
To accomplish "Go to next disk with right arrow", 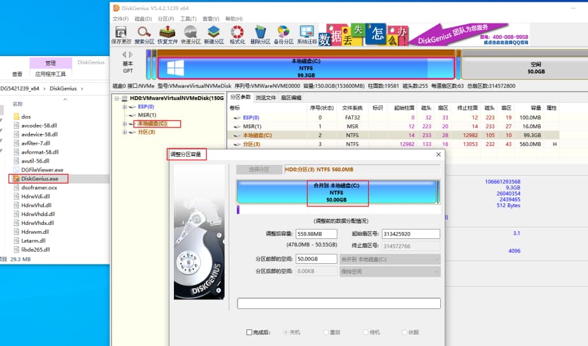I will pyautogui.click(x=131, y=54).
